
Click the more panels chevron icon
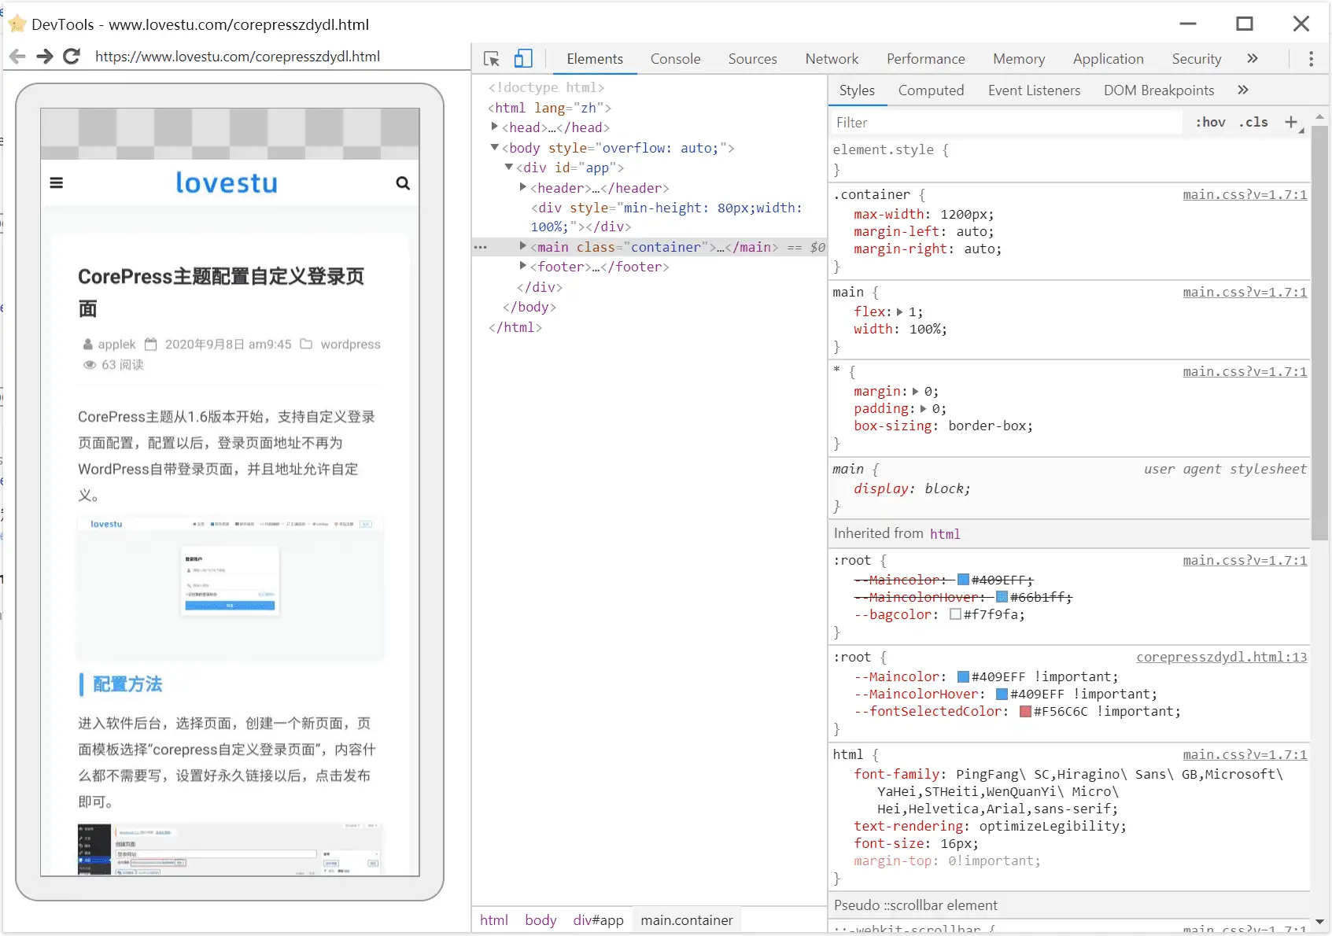click(1253, 58)
